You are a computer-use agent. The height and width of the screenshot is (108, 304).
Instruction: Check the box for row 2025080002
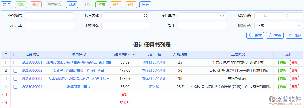pyautogui.click(x=15, y=71)
